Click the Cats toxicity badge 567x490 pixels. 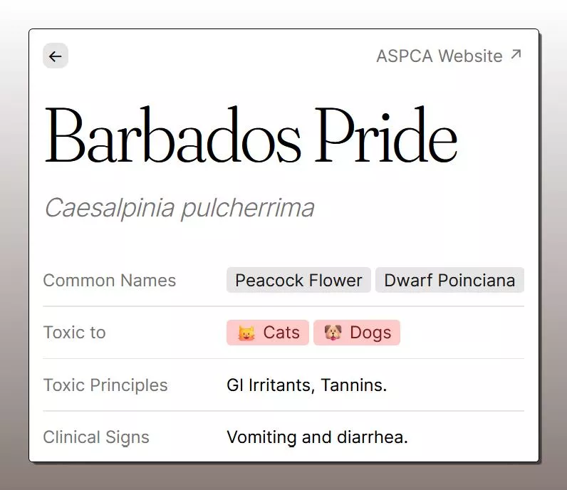point(268,333)
